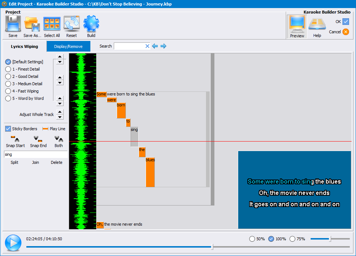Play the track with blue play button
Viewport: 356px width, 256px height.
coord(13,242)
